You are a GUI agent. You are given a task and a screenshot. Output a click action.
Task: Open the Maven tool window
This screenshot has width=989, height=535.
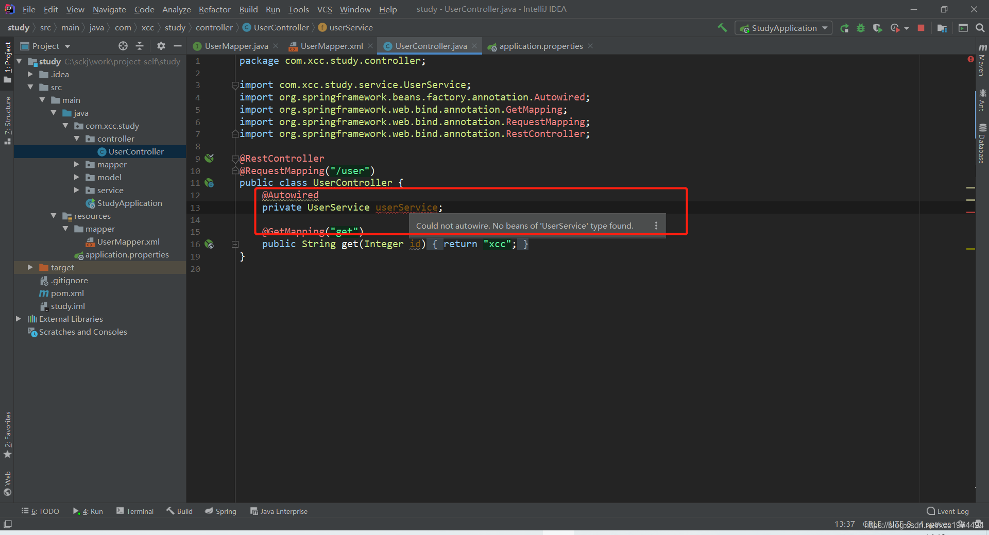982,59
